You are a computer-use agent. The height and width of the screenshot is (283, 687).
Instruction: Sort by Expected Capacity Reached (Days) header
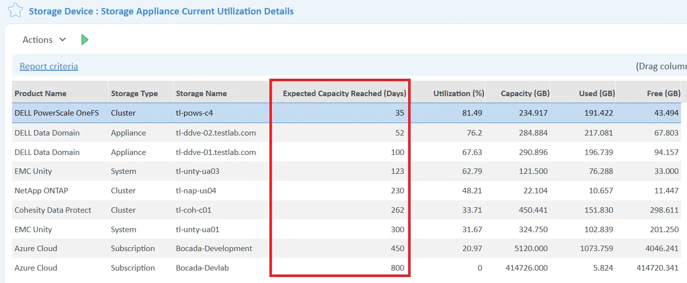[344, 93]
